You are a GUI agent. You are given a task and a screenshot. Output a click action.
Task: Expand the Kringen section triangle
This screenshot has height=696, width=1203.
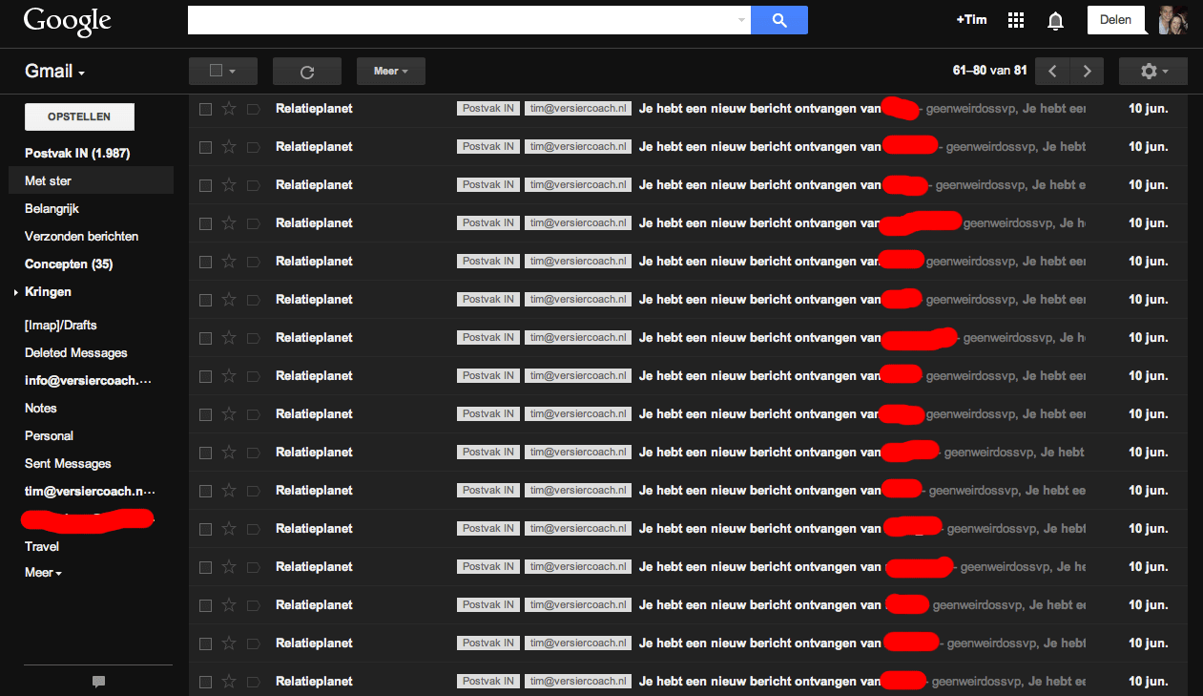(16, 292)
